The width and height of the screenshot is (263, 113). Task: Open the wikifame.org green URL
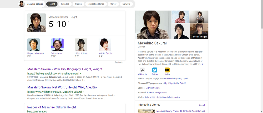[x=54, y=92]
